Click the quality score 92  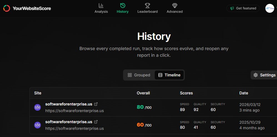point(196,110)
